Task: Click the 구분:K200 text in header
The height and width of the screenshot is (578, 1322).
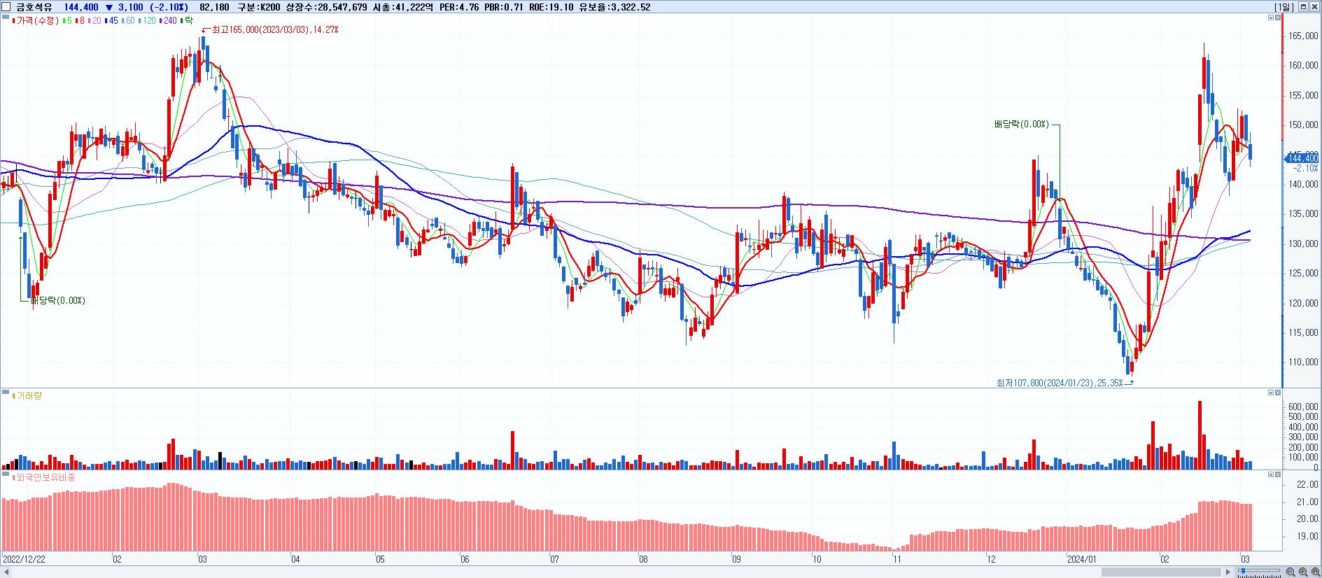Action: click(x=258, y=7)
